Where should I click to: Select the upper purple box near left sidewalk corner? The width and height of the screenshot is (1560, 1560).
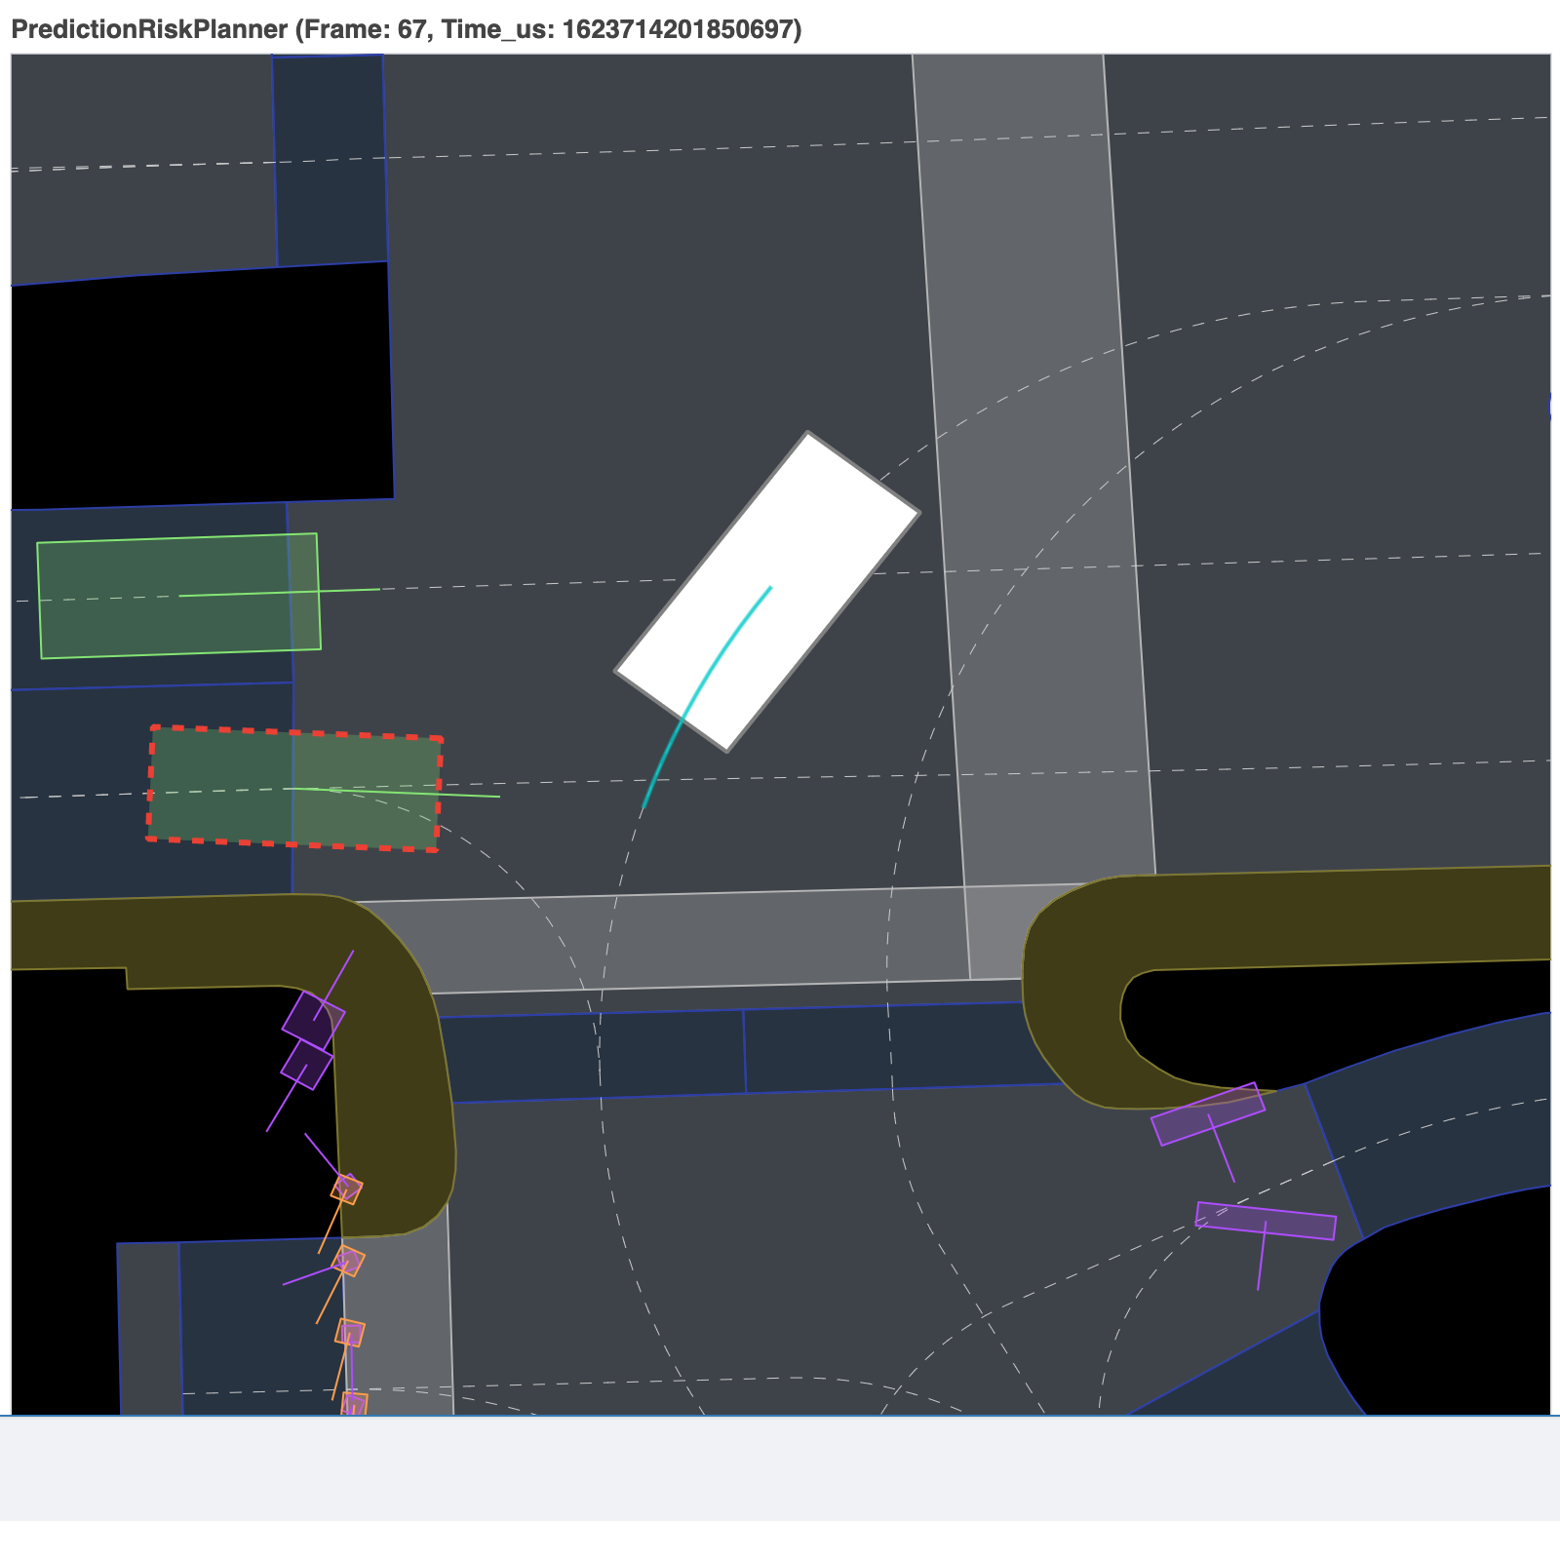tap(314, 1019)
